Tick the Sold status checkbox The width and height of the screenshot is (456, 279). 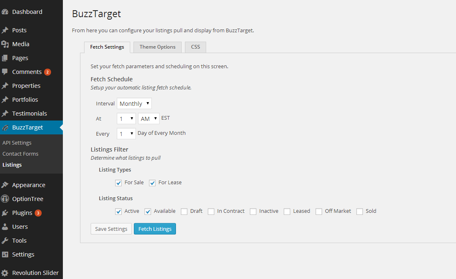pyautogui.click(x=360, y=212)
